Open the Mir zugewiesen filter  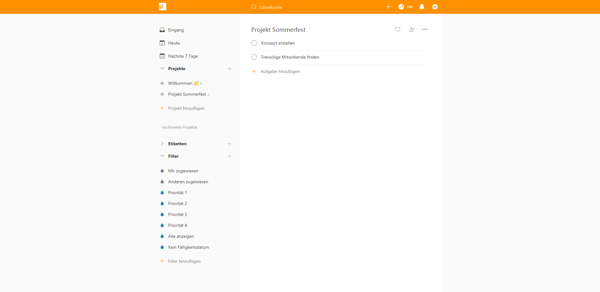(x=183, y=171)
